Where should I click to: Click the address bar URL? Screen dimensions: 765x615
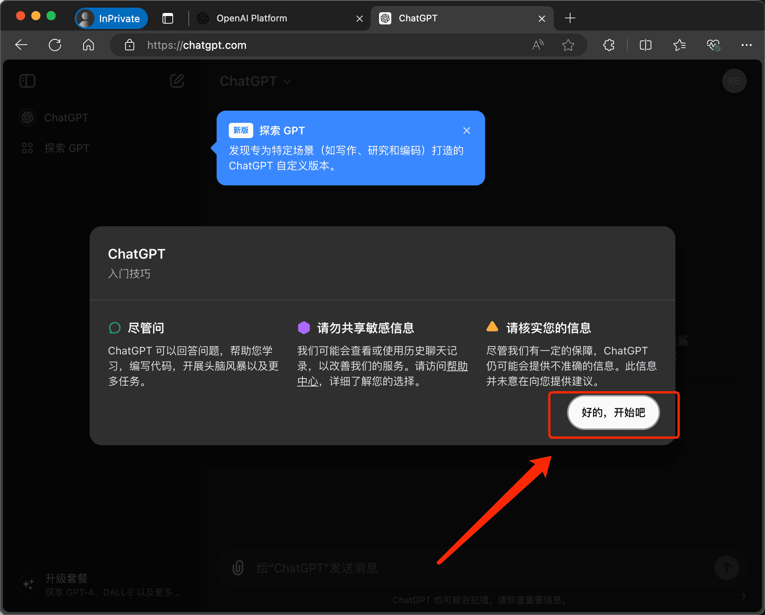[197, 45]
